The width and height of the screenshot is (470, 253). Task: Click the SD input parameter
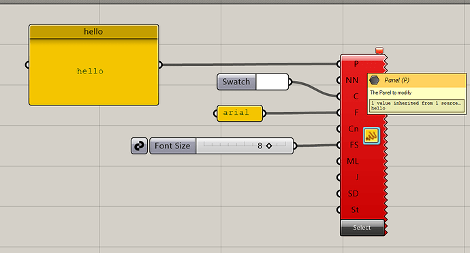pyautogui.click(x=353, y=193)
